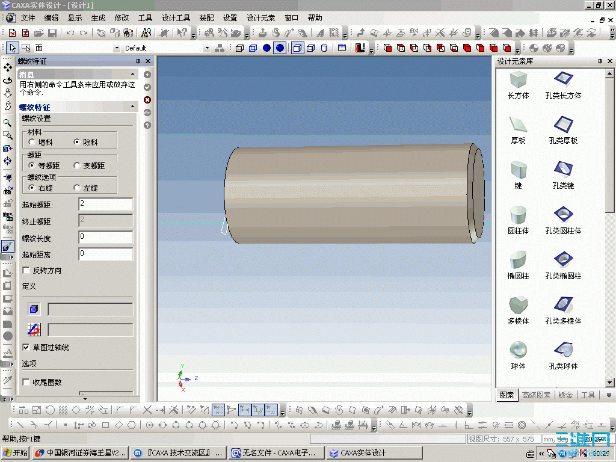Close the 设计元素库 panel
Screen dimensions: 616x462
click(610, 61)
